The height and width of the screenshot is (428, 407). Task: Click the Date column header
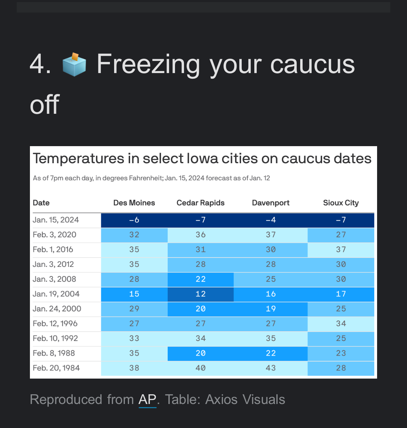[x=41, y=203]
